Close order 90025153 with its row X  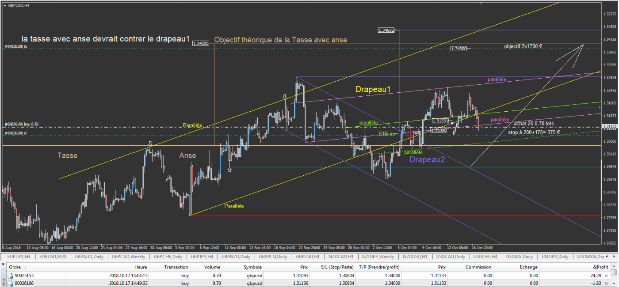[606, 275]
